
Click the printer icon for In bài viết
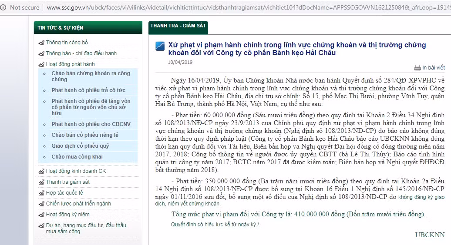pos(417,68)
